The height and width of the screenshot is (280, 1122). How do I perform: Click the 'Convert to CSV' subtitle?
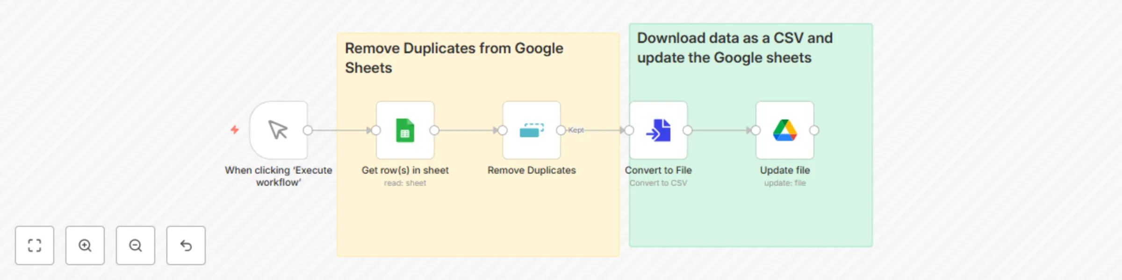(658, 183)
